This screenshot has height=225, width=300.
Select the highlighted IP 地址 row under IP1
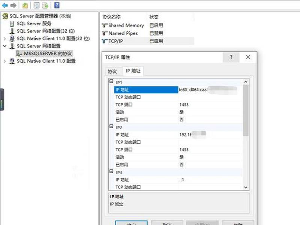coord(146,90)
